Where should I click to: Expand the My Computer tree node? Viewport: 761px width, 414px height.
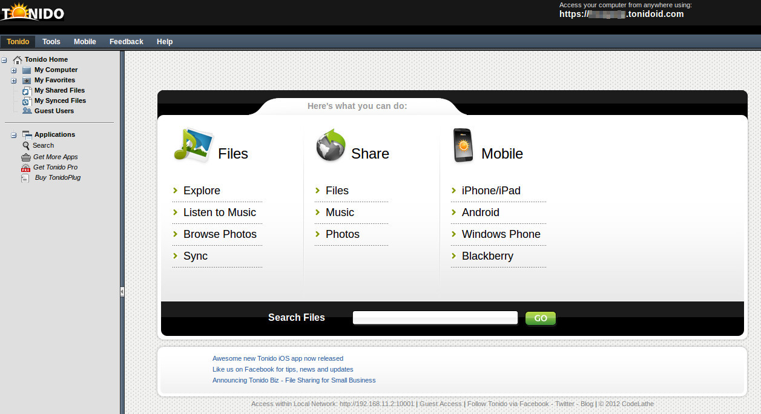(14, 70)
